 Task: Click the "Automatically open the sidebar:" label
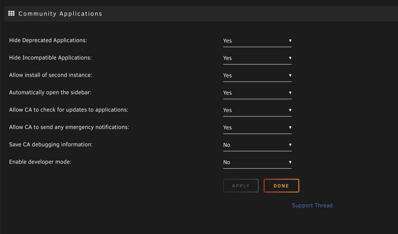click(x=50, y=93)
